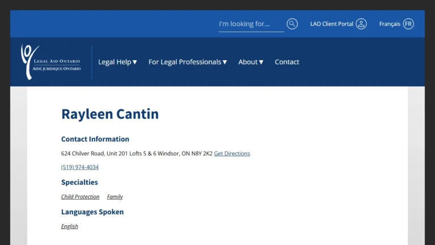The width and height of the screenshot is (435, 245).
Task: Open LAO Client Portal link
Action: pyautogui.click(x=331, y=24)
